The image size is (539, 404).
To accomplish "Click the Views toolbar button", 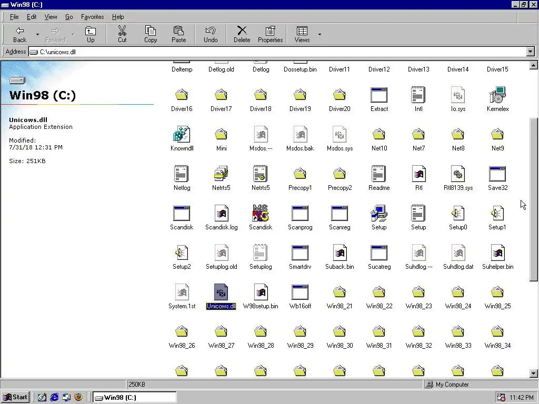I will [x=302, y=34].
